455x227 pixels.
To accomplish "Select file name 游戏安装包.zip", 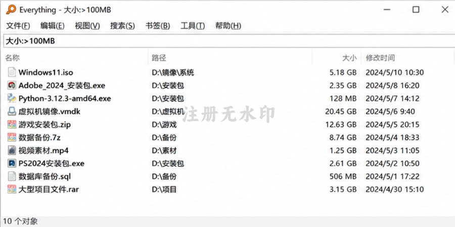I will click(x=44, y=125).
